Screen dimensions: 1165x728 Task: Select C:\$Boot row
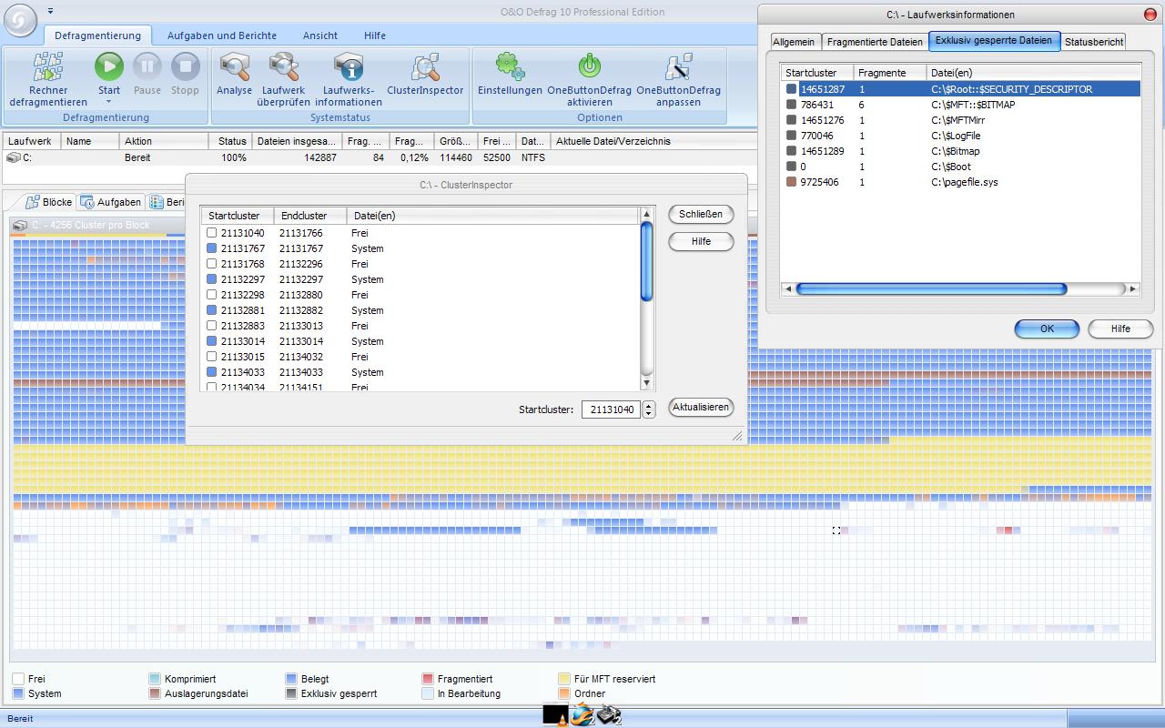960,167
